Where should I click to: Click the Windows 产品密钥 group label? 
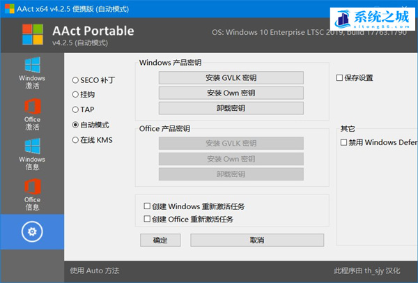[x=170, y=63]
